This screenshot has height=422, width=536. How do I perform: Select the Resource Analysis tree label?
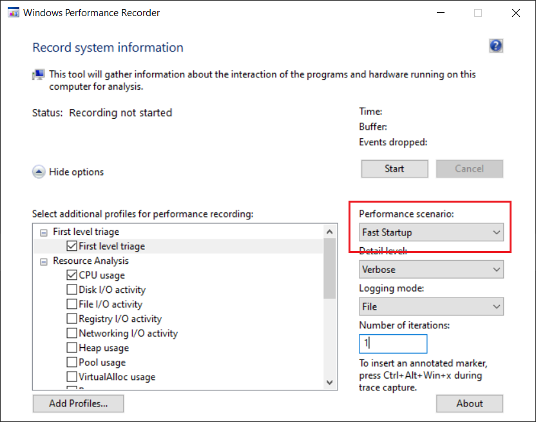click(x=91, y=261)
